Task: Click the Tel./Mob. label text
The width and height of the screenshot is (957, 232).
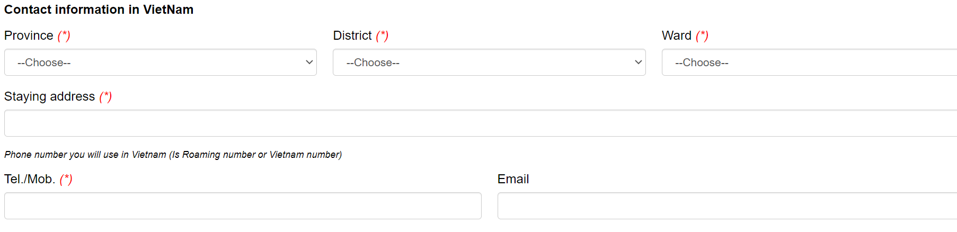Action: point(30,179)
